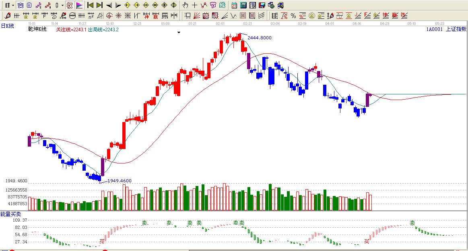Select the percent sign tool
Screen dimensions: 468x251
(x=293, y=16)
